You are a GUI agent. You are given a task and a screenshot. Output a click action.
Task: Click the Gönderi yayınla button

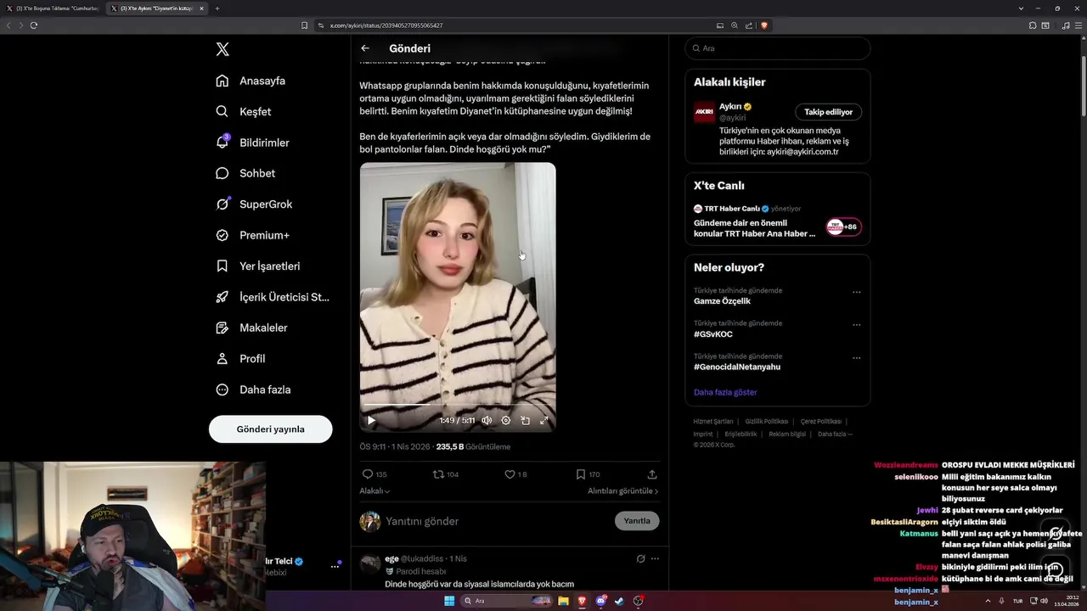tap(270, 429)
